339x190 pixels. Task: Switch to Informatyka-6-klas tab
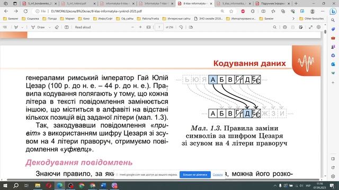coord(118,4)
